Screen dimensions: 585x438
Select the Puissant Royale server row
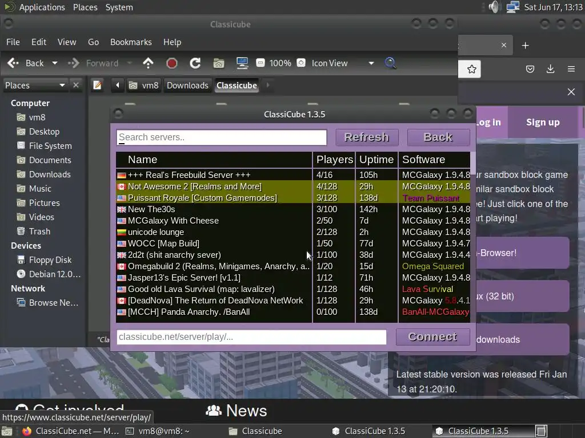tap(293, 198)
